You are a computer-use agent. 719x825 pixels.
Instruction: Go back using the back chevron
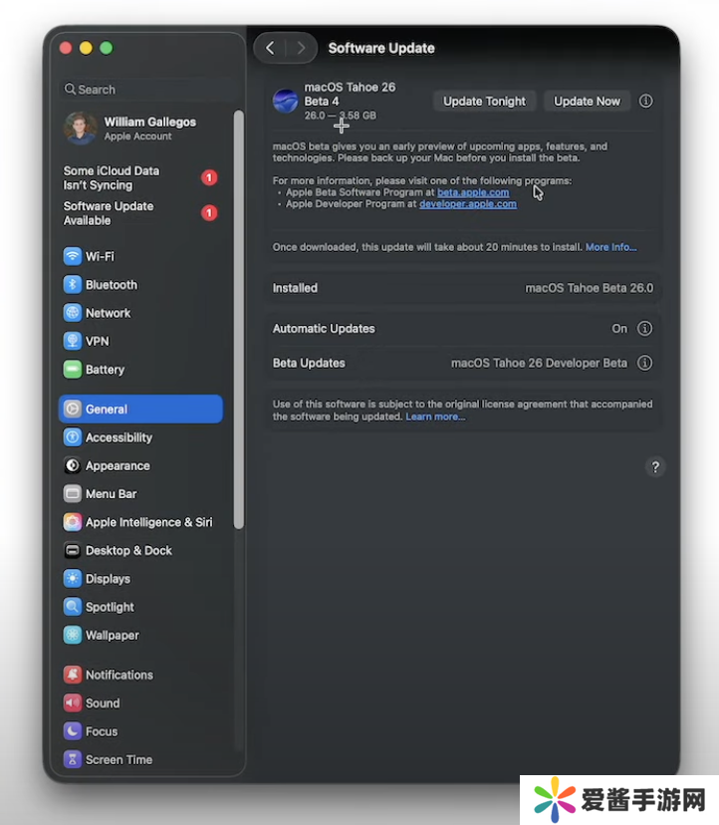[270, 48]
